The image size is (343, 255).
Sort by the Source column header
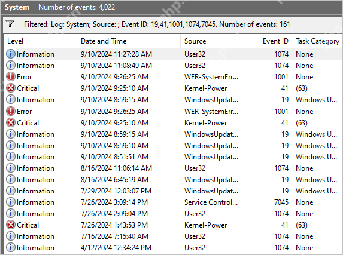pyautogui.click(x=211, y=41)
